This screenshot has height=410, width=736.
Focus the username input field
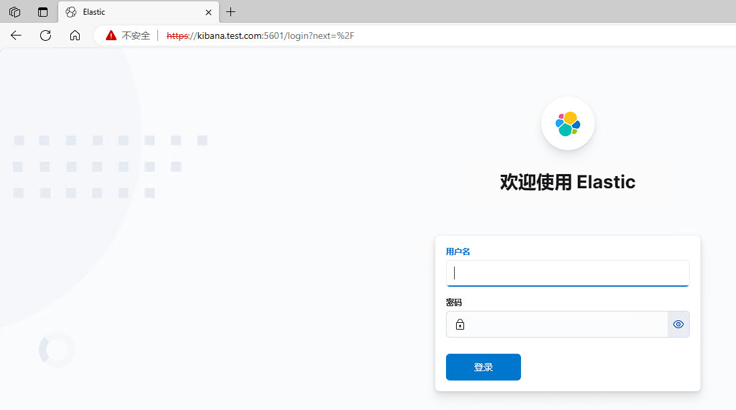(x=567, y=273)
